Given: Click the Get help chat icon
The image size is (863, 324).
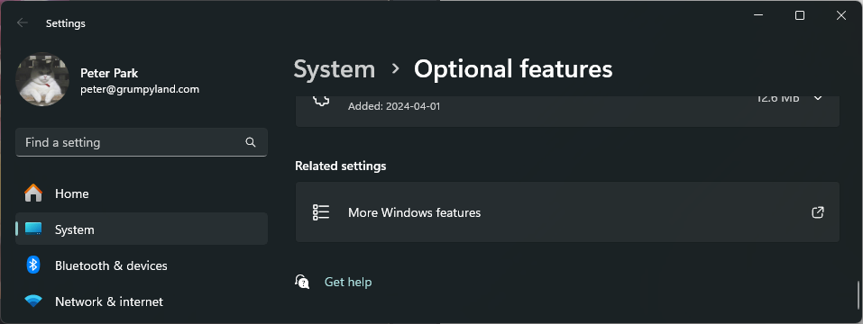Looking at the screenshot, I should 302,282.
